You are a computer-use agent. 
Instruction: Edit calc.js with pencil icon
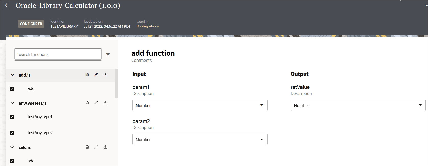click(x=96, y=147)
